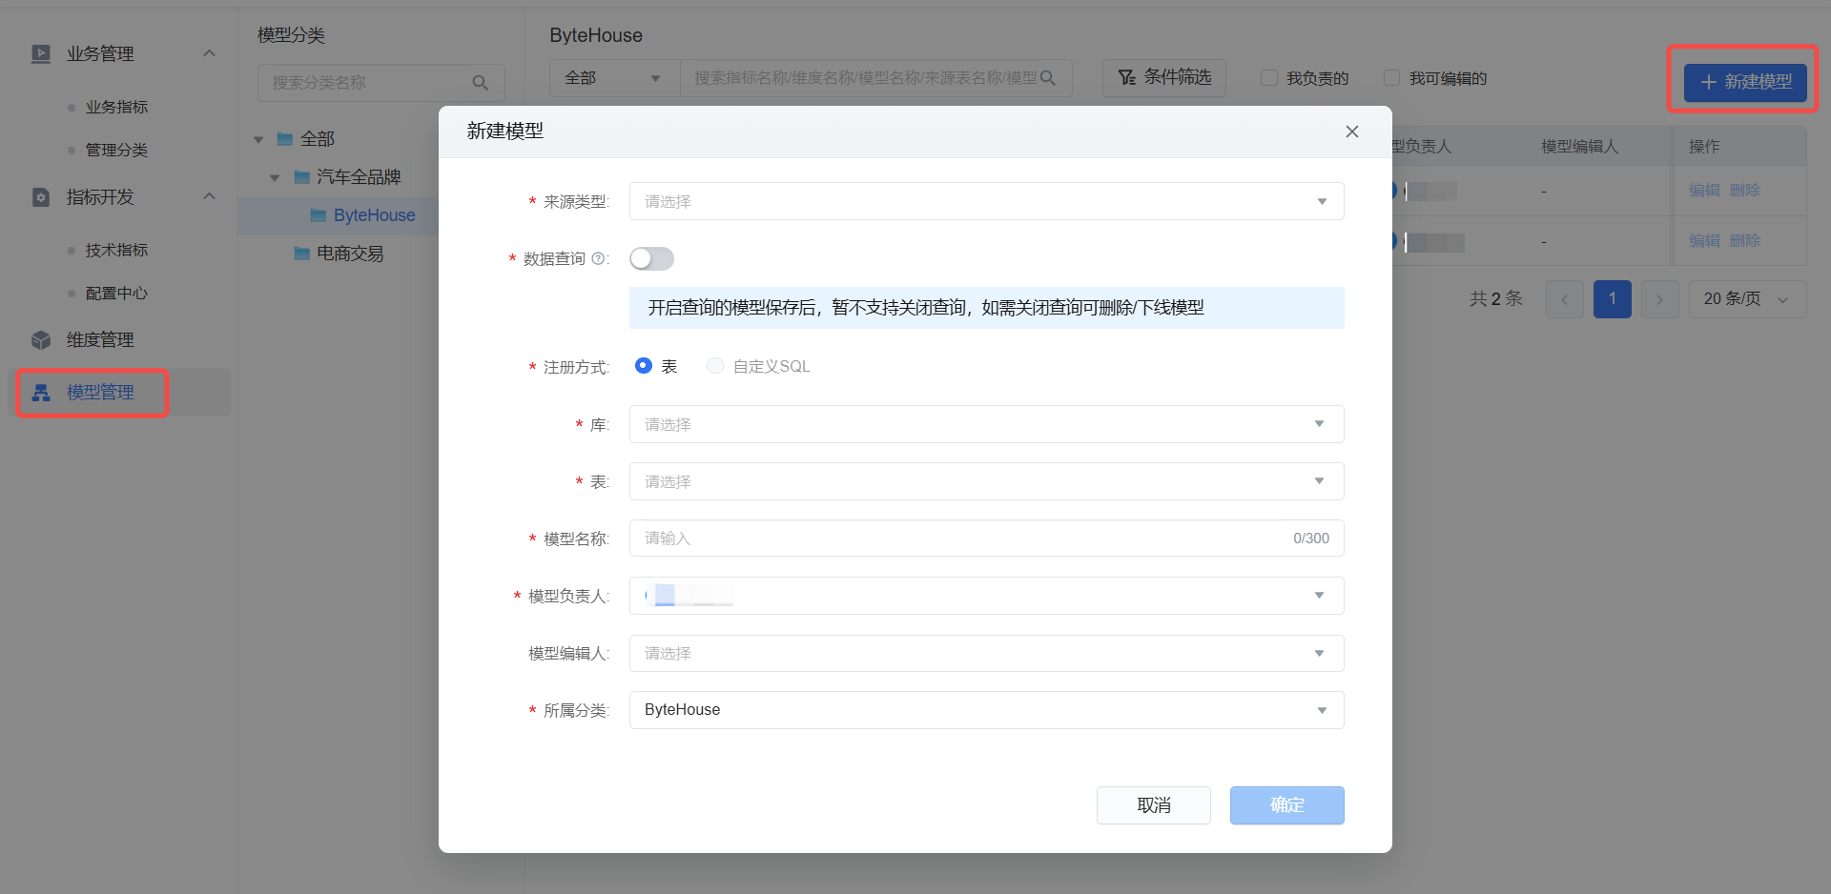
Task: Open the 来源类型 dropdown
Action: point(986,201)
